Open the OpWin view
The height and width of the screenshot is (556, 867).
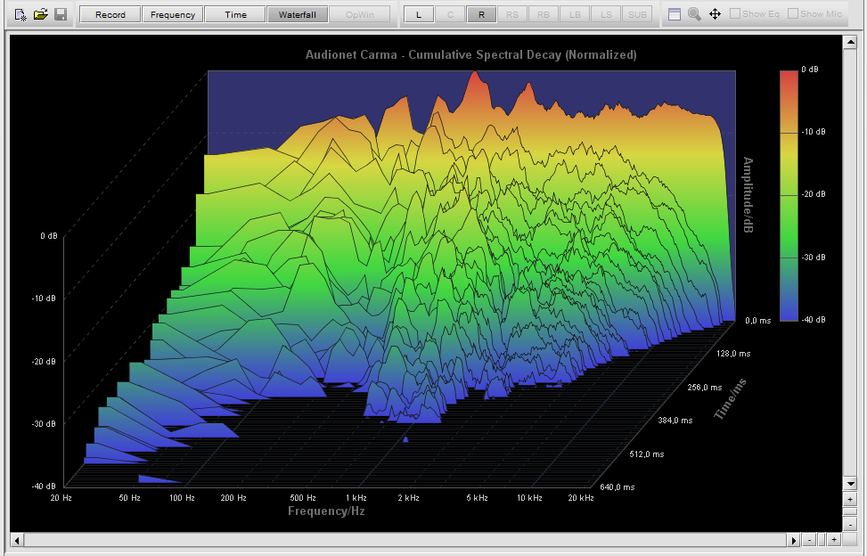pyautogui.click(x=359, y=14)
